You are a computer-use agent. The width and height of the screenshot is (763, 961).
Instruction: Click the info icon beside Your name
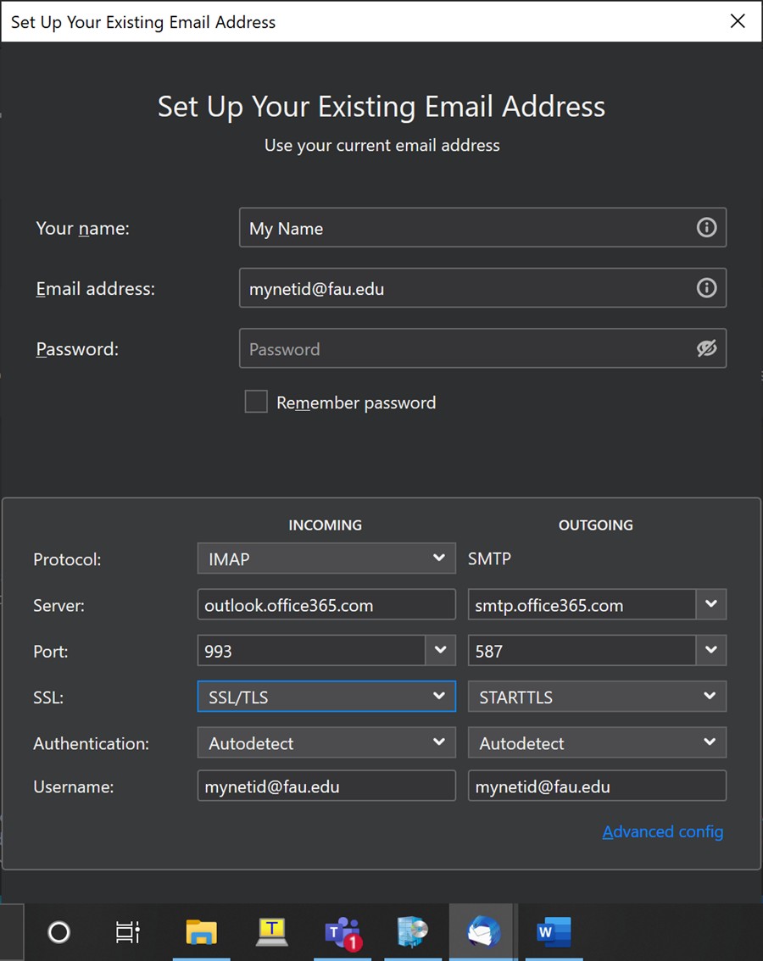coord(706,228)
